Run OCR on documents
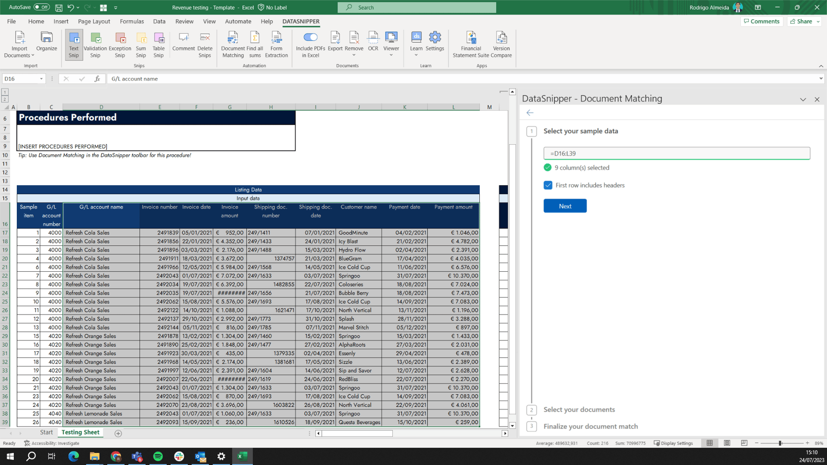 [x=373, y=44]
